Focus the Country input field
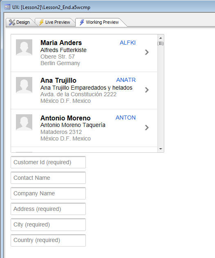Screen dimensions: 215x258 pyautogui.click(x=48, y=240)
